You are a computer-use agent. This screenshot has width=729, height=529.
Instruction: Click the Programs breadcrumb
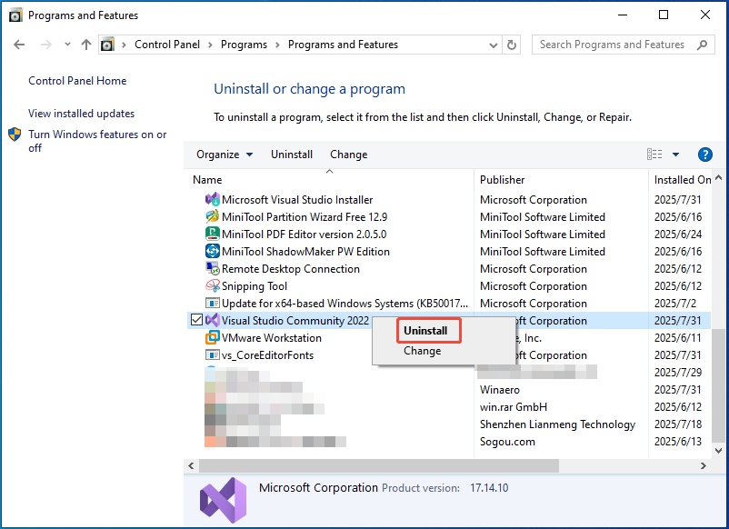244,45
